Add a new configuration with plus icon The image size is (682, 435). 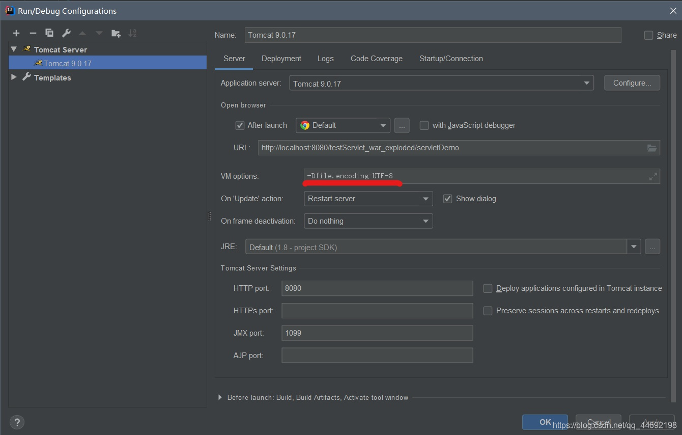click(16, 33)
